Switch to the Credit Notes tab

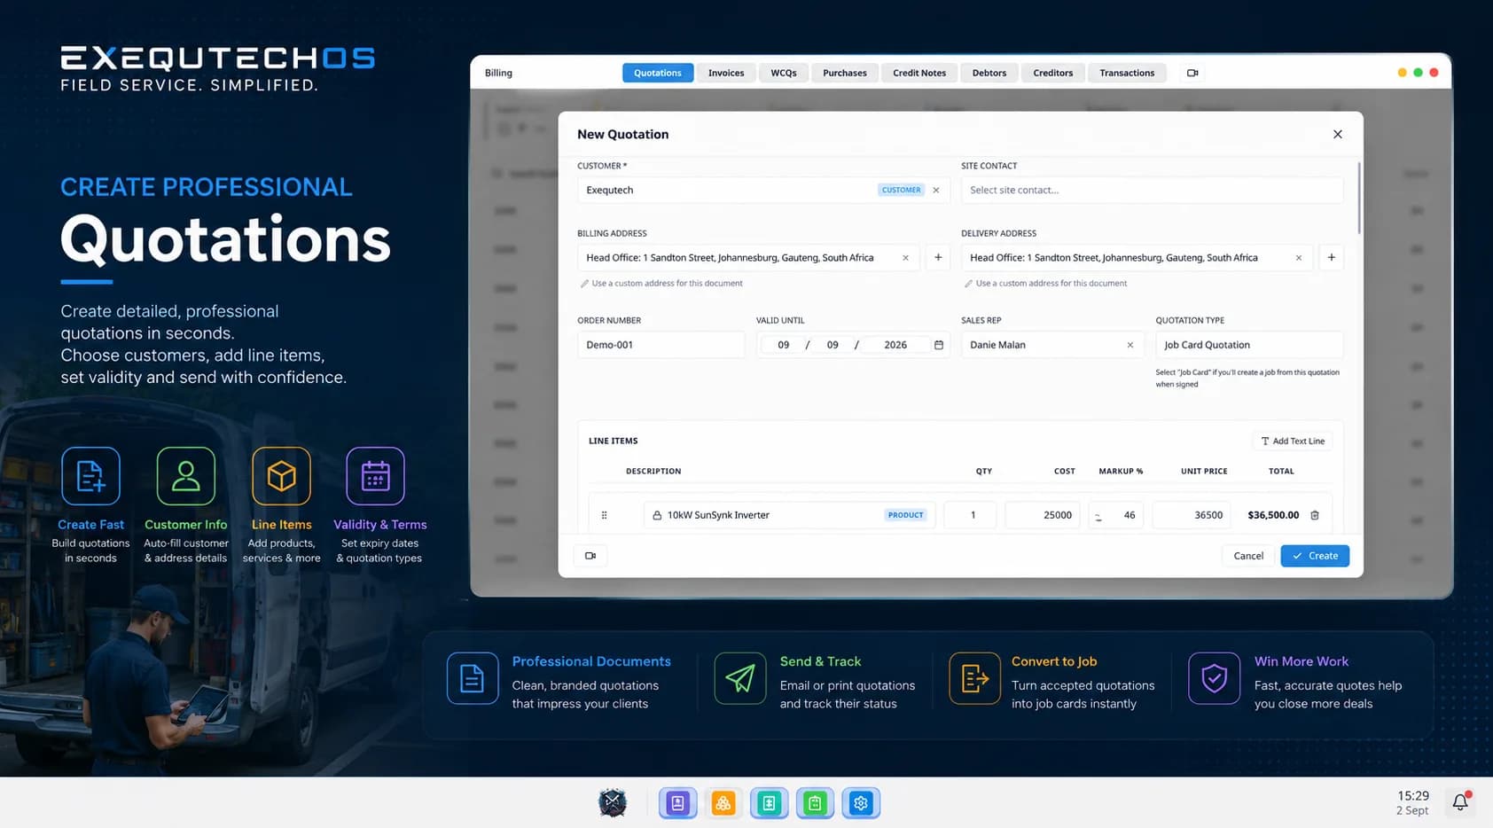[919, 73]
